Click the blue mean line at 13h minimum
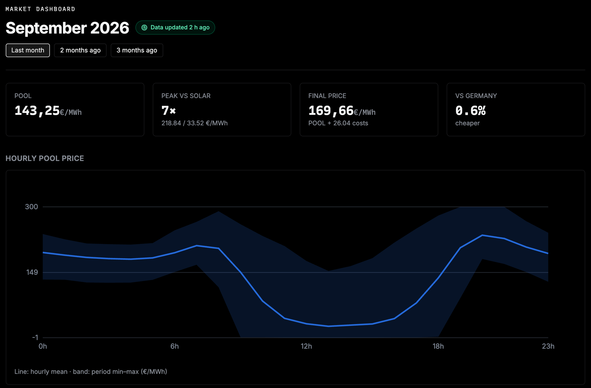The width and height of the screenshot is (591, 388). tap(329, 326)
